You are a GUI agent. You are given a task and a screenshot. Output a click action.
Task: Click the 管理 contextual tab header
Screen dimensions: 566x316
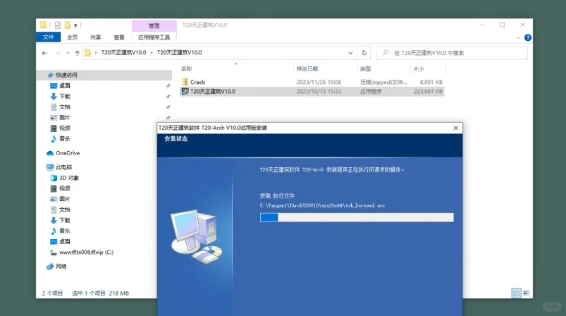154,25
